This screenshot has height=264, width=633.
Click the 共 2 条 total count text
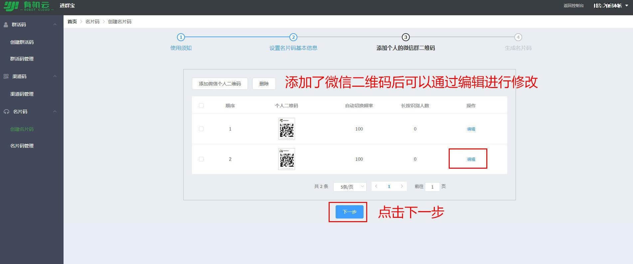tap(321, 186)
